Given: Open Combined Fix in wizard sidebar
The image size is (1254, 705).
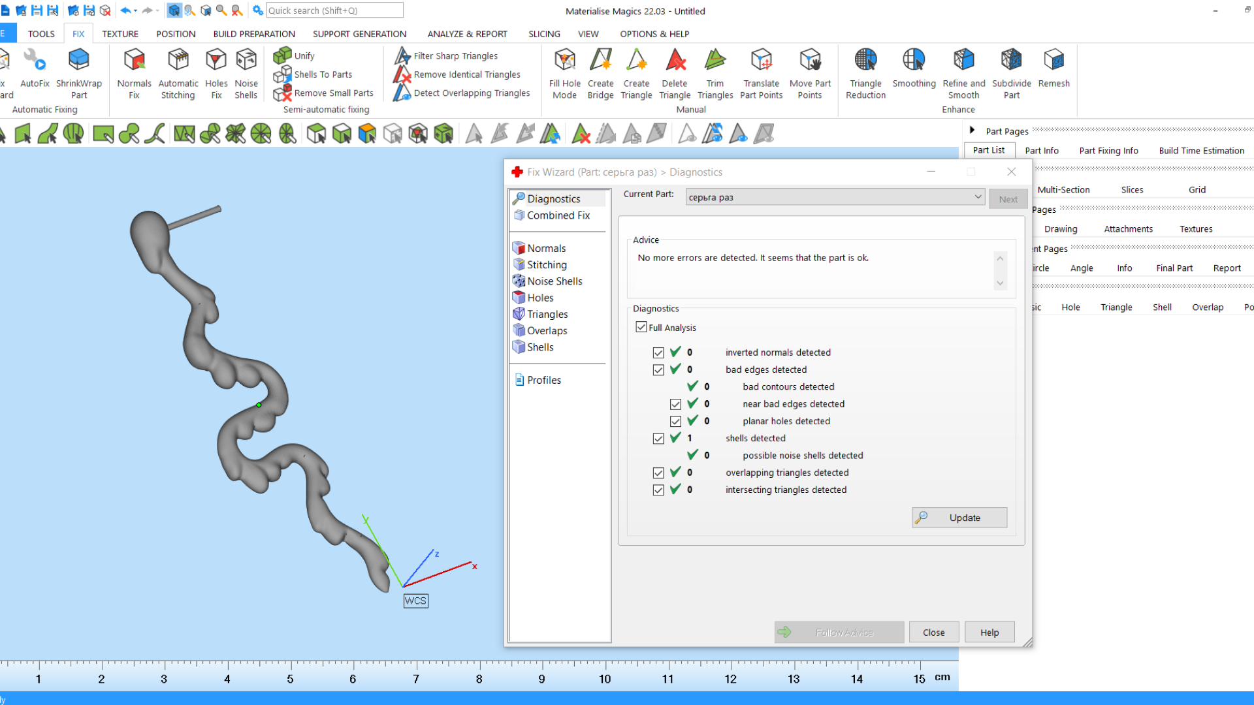Looking at the screenshot, I should (551, 215).
